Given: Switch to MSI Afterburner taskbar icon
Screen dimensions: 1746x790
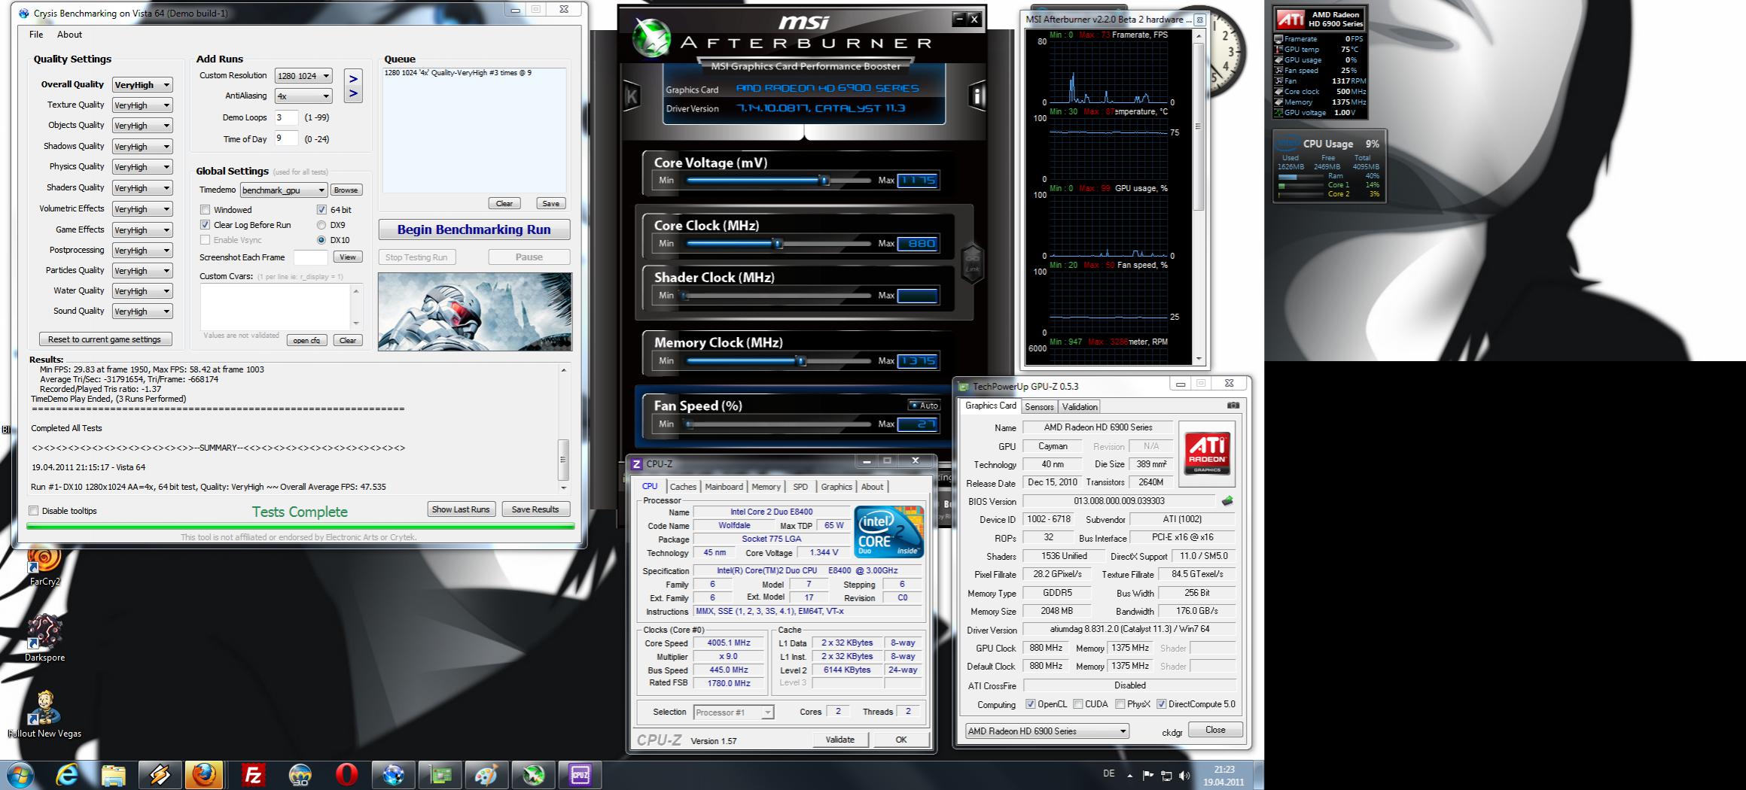Looking at the screenshot, I should 533,775.
